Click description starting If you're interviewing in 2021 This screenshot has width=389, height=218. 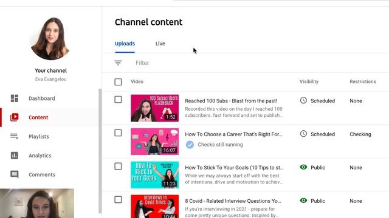232,212
